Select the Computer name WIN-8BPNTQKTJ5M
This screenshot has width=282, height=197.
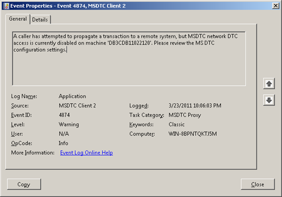[x=193, y=134]
